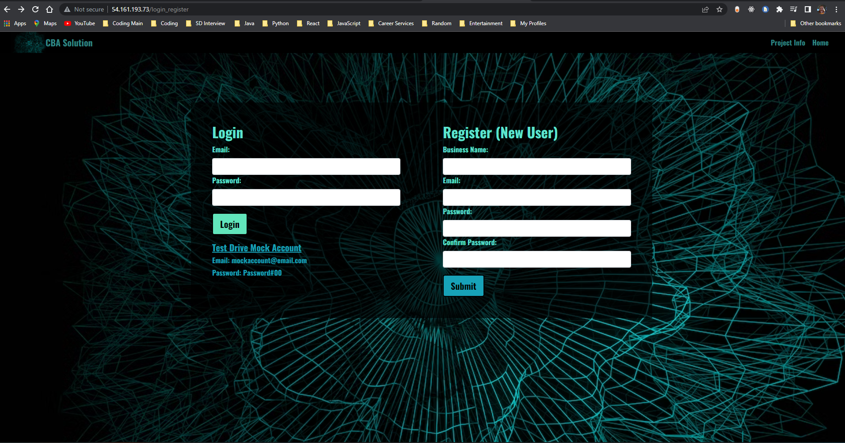Bookmark this page with the star icon
This screenshot has height=443, width=845.
click(x=719, y=9)
